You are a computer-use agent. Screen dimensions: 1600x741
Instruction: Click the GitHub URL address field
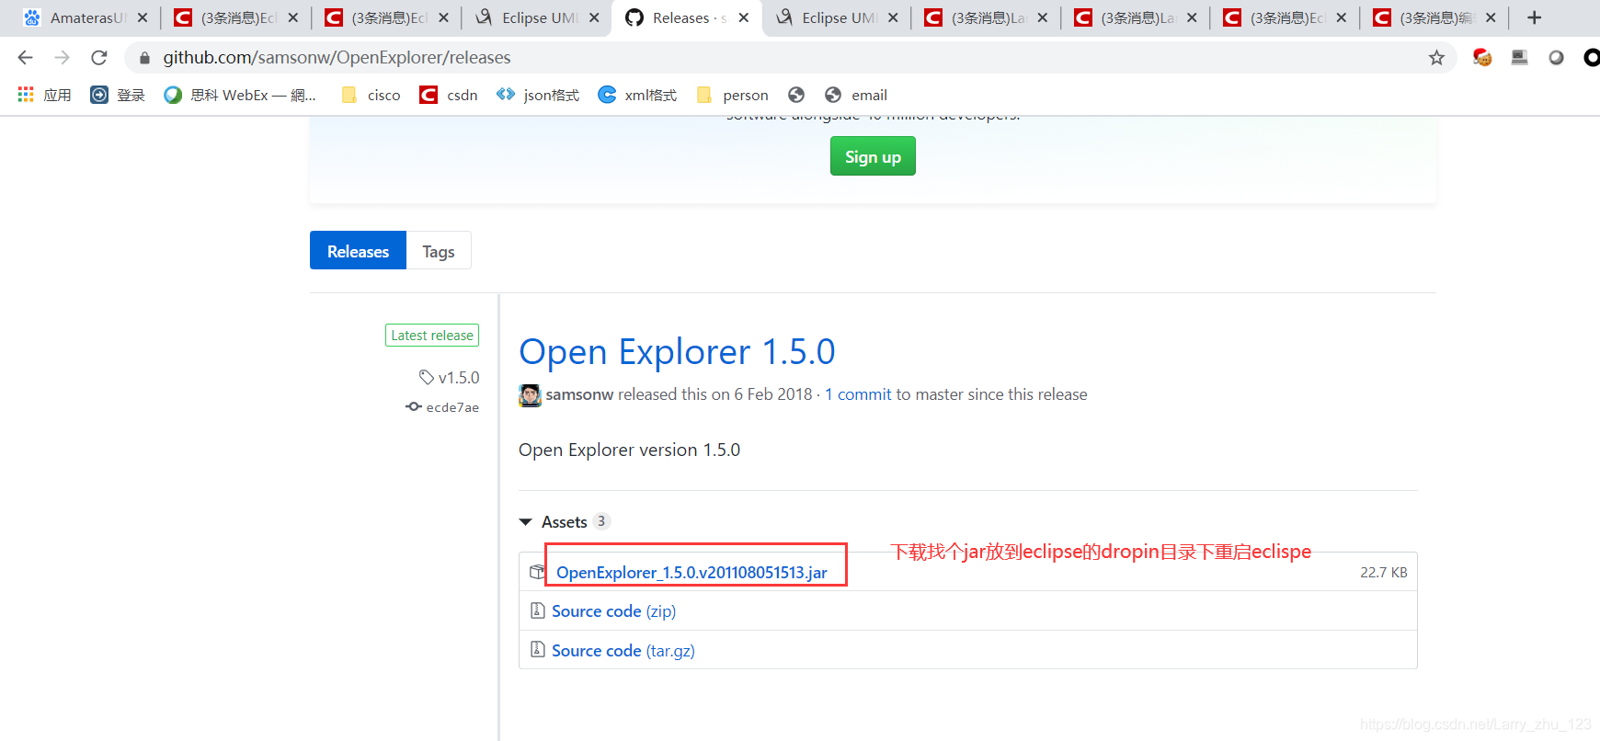[791, 58]
